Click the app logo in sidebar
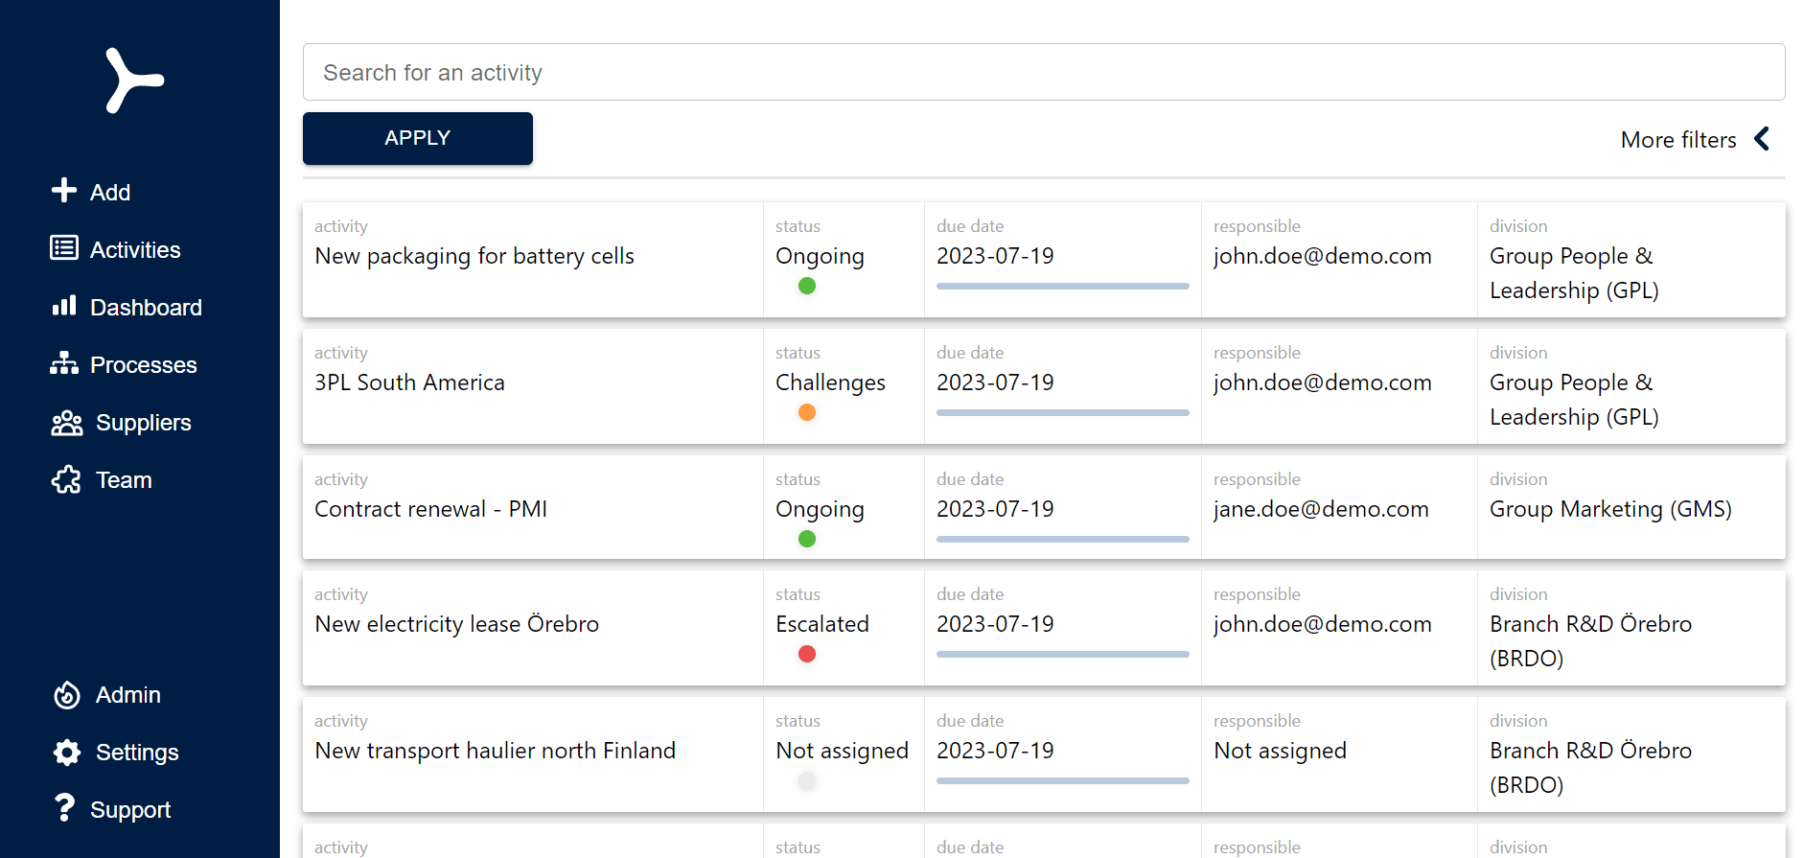 134,81
